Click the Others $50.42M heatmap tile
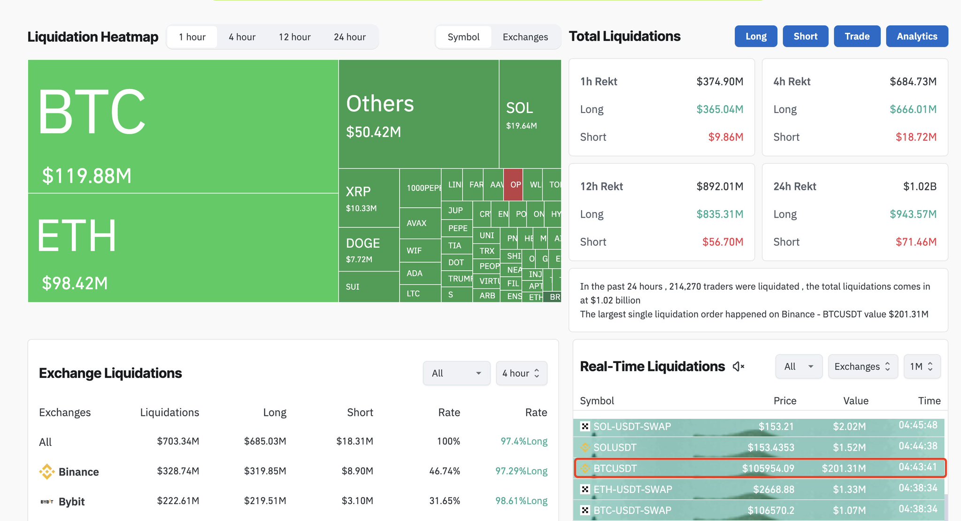This screenshot has width=961, height=521. point(419,114)
